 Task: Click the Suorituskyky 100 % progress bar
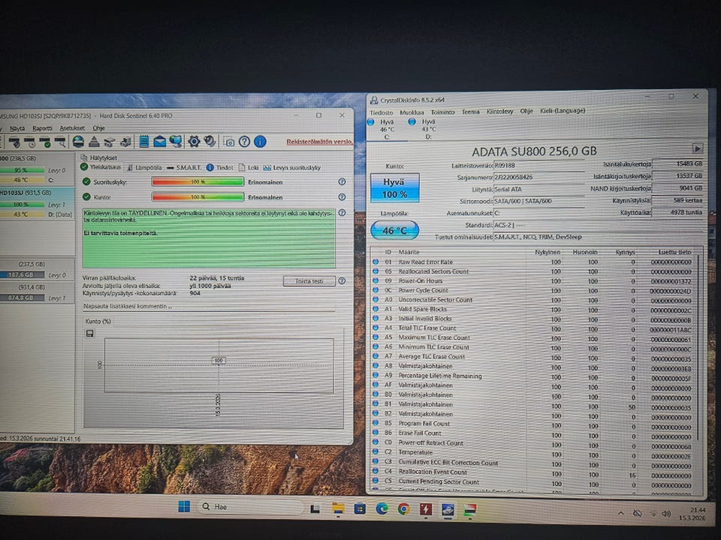pyautogui.click(x=198, y=181)
